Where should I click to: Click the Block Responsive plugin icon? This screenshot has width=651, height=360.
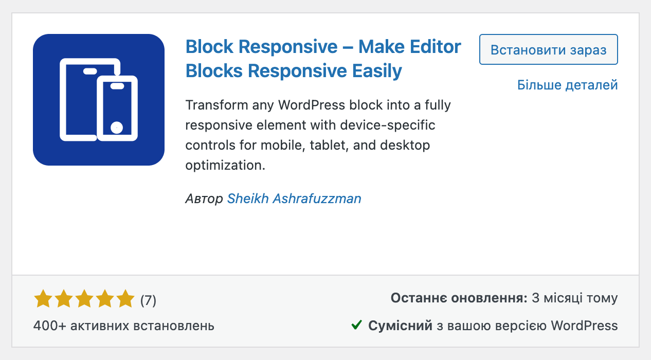(x=98, y=99)
